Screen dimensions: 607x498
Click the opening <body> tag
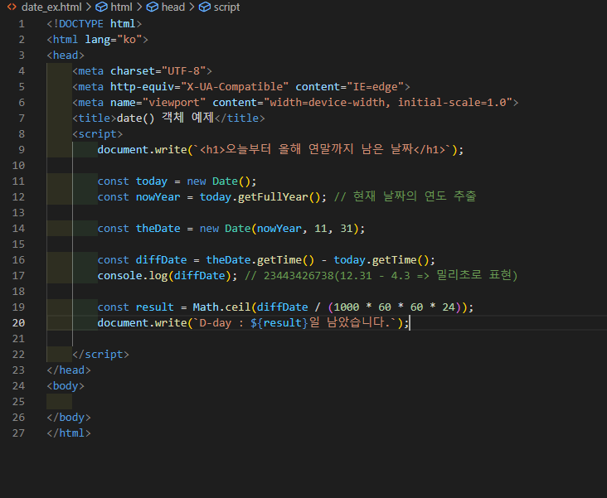click(66, 386)
